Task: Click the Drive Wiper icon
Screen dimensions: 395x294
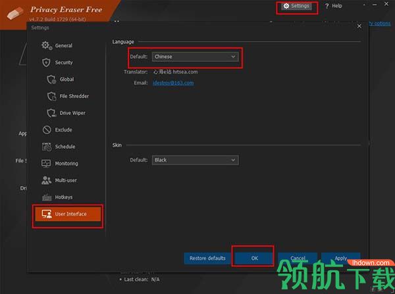Action: click(51, 113)
